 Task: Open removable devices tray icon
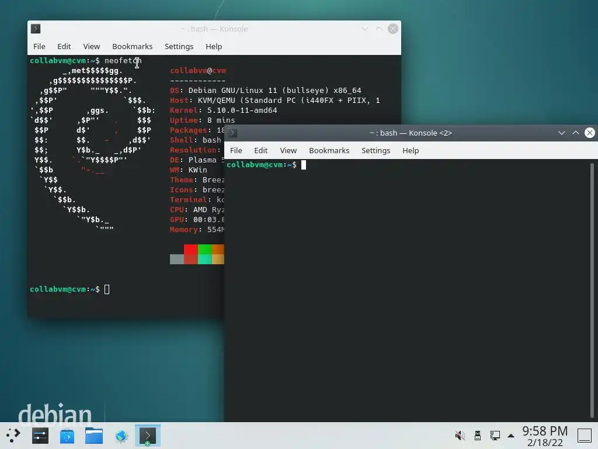478,435
